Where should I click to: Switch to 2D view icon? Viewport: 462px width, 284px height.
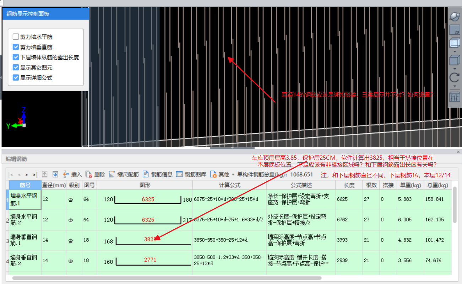pos(455,30)
